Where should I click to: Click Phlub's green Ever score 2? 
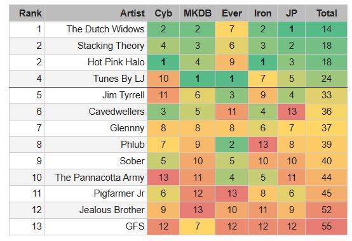coord(232,145)
